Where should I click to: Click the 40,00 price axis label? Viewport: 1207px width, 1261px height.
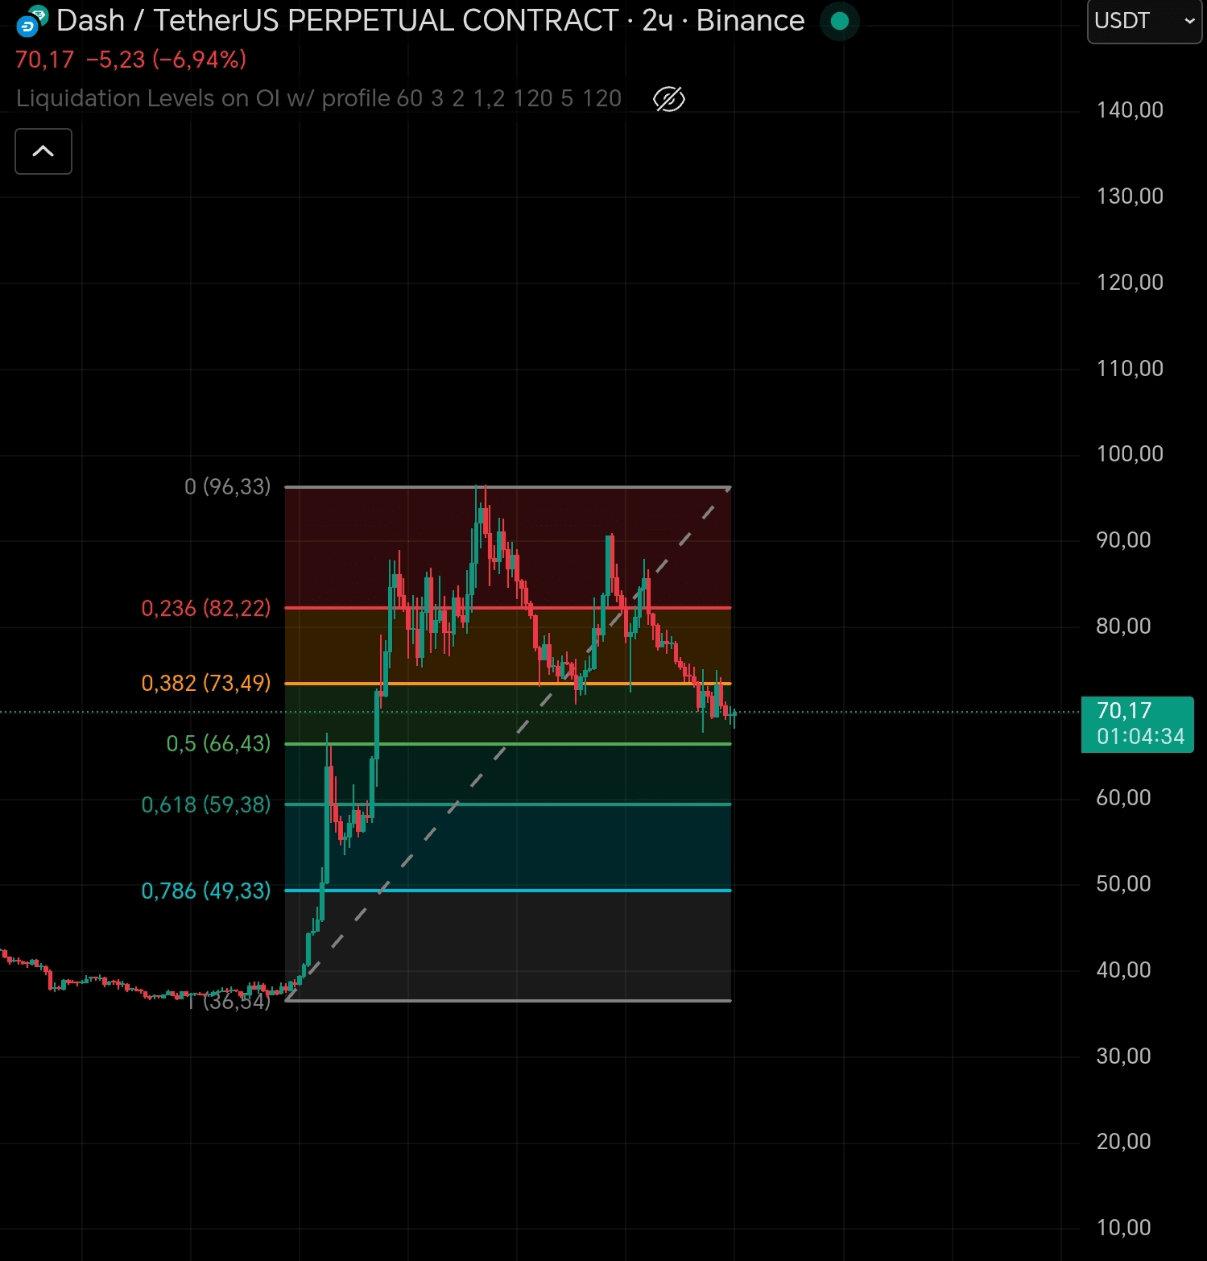[x=1123, y=970]
